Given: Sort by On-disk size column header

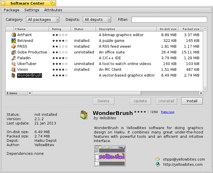Looking at the screenshot, I should (x=167, y=29).
